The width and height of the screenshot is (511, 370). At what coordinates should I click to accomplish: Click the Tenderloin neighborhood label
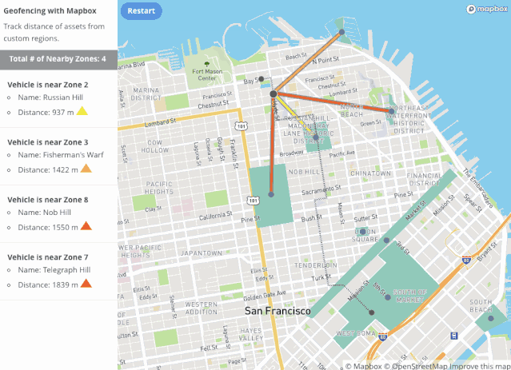(315, 265)
